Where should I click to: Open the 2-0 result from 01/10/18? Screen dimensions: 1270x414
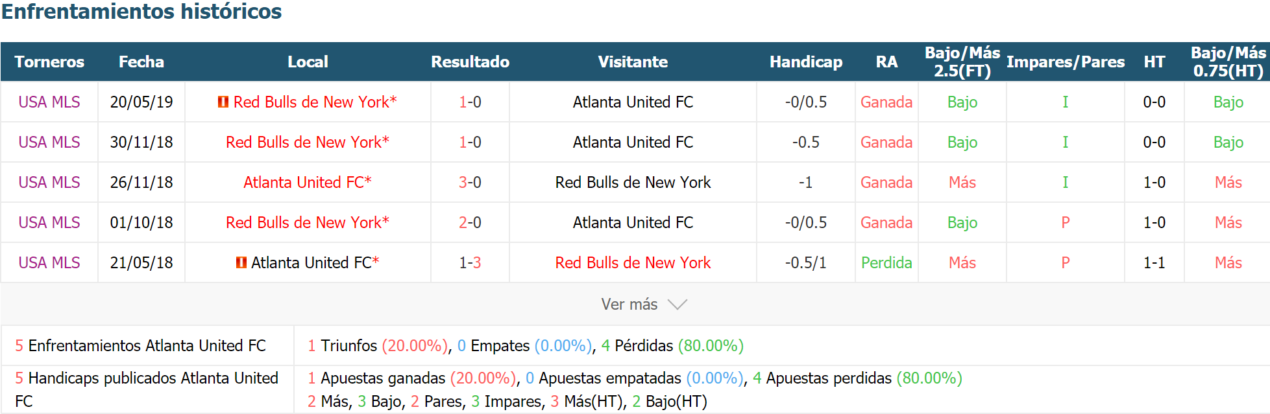point(470,222)
